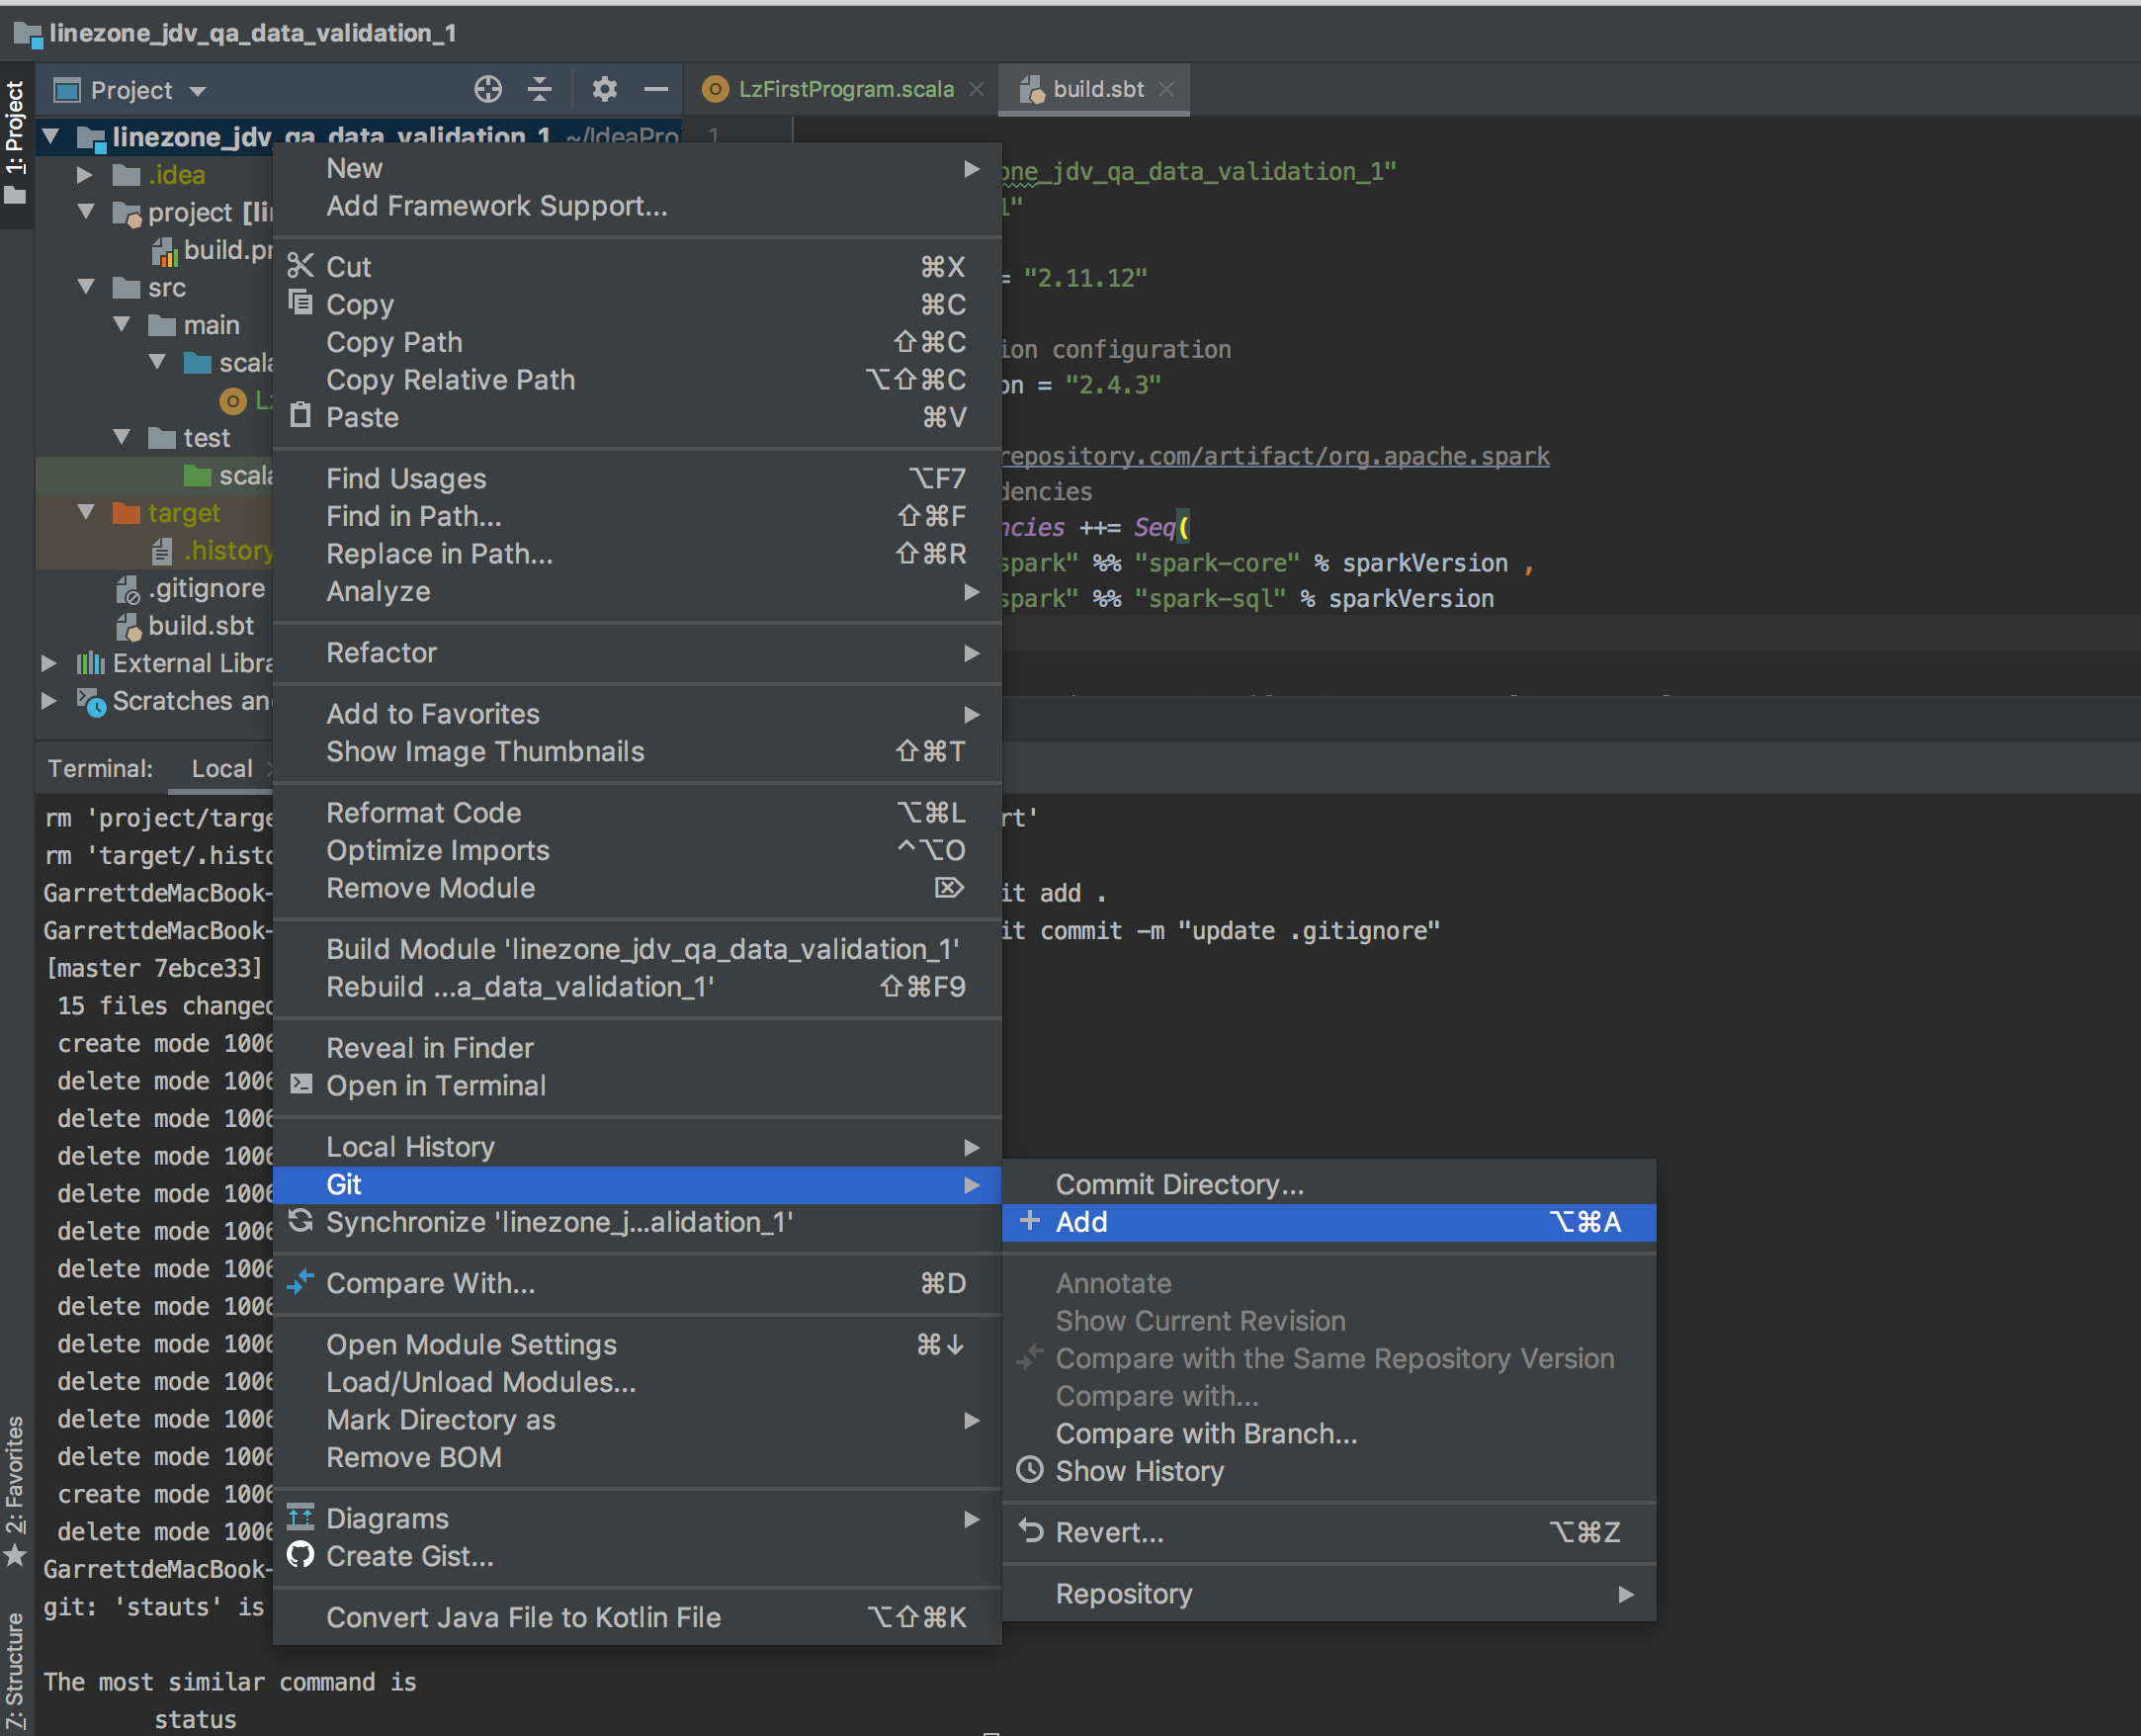Click Show History in Git submenu
Image resolution: width=2141 pixels, height=1736 pixels.
point(1139,1471)
